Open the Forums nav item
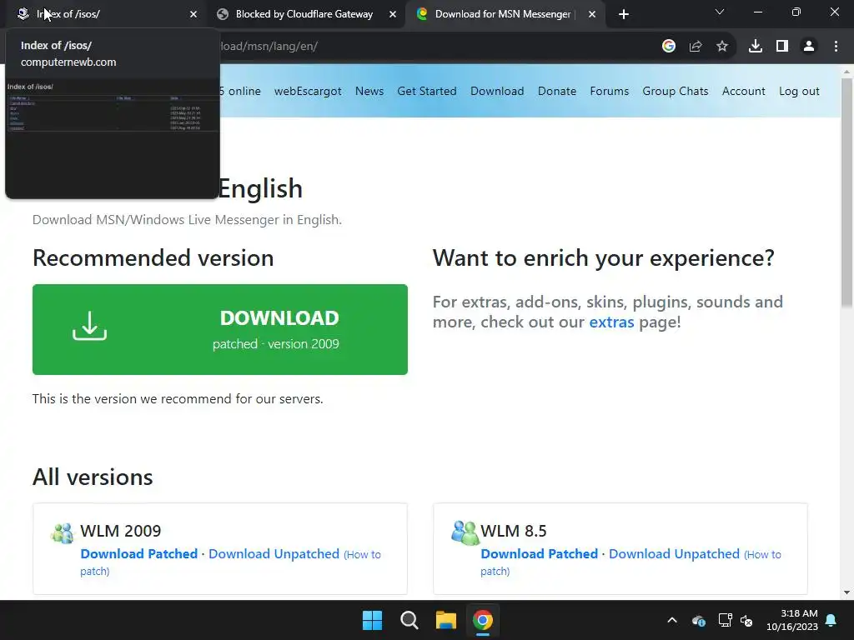Image resolution: width=854 pixels, height=640 pixels. [610, 92]
